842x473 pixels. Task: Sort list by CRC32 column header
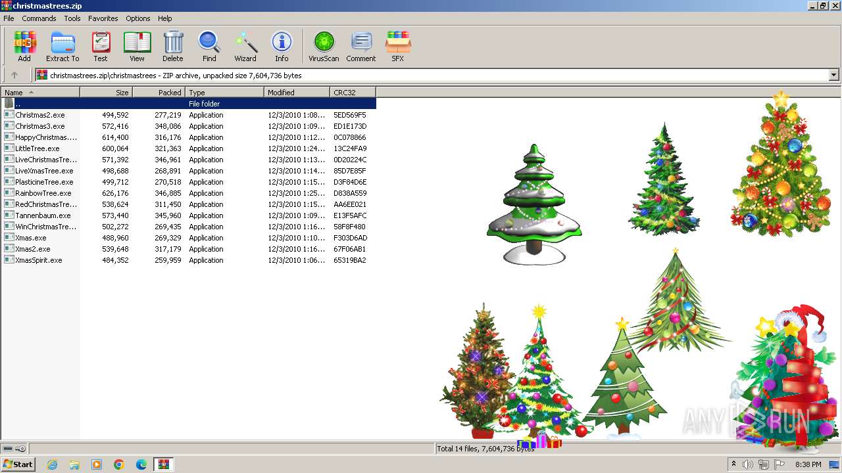pyautogui.click(x=353, y=93)
